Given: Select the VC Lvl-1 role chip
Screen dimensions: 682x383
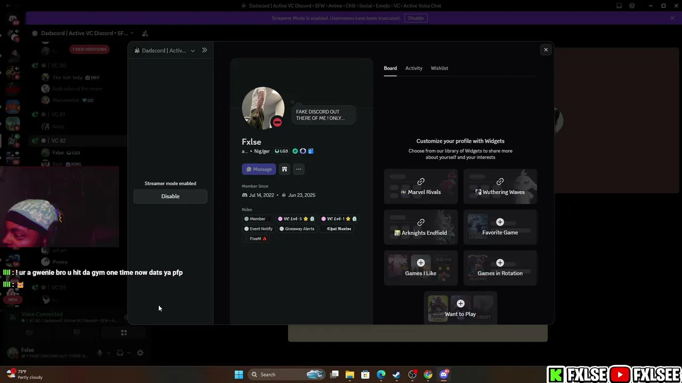Looking at the screenshot, I should 339,219.
